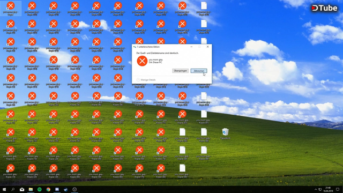343x193 pixels.
Task: Select desktop shortcut 'you mom gey - Kopie (59)'
Action: click(118, 153)
